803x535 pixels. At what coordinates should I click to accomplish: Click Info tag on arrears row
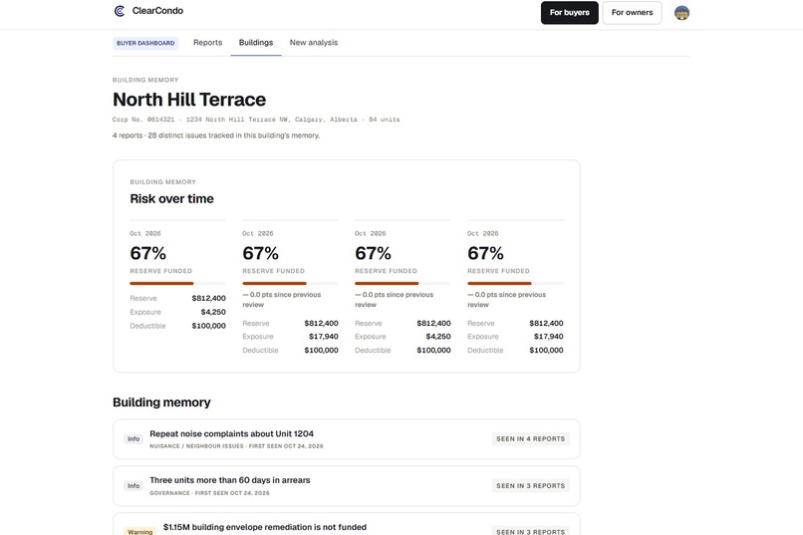[134, 485]
